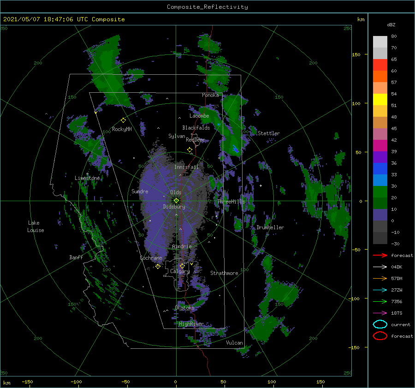Click the Strathmore city label
The width and height of the screenshot is (415, 388).
point(224,273)
